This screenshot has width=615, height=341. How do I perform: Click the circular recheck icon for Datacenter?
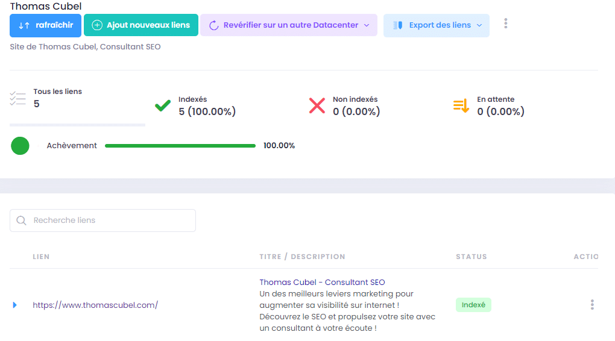(x=214, y=25)
